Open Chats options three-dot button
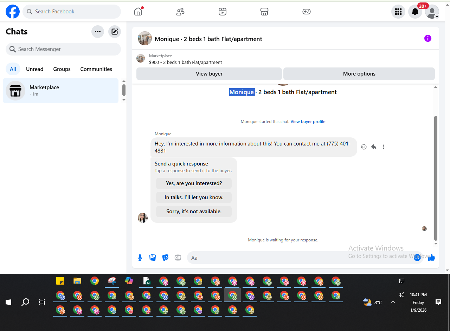The image size is (450, 331). pyautogui.click(x=98, y=32)
